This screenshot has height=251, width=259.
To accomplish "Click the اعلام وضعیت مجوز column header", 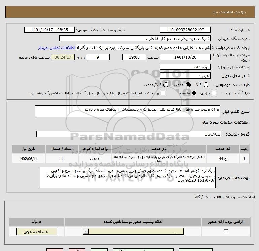I will coord(133,222).
